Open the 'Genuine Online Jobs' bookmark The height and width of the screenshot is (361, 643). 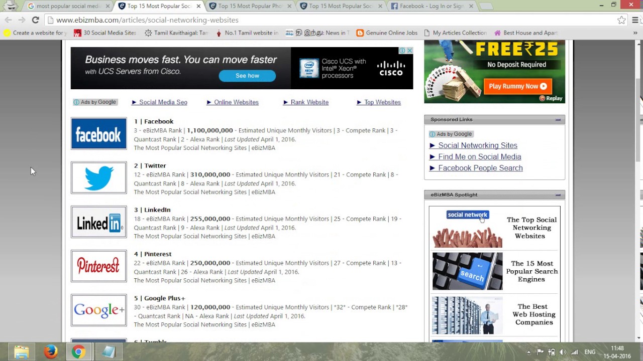(x=387, y=33)
